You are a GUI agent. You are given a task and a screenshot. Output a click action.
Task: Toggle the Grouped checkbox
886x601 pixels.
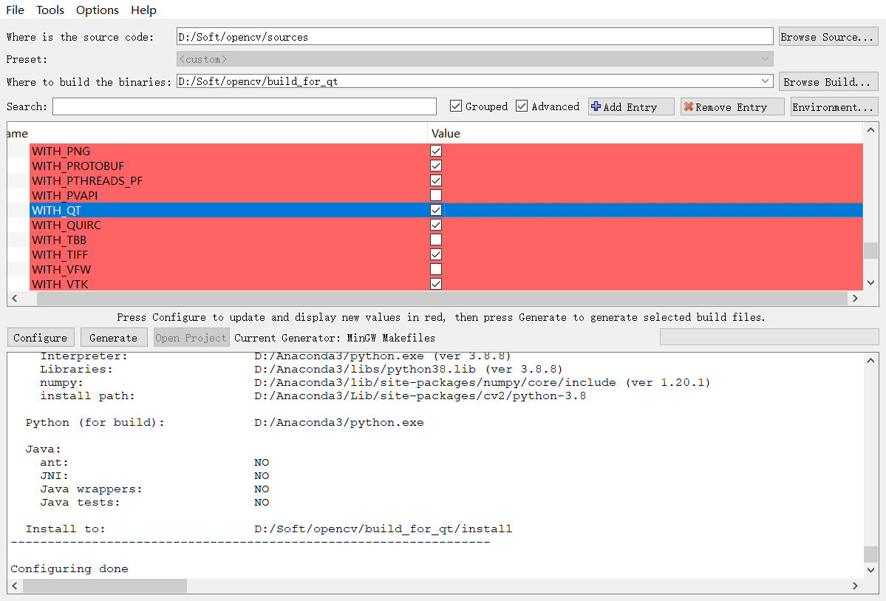click(x=456, y=106)
